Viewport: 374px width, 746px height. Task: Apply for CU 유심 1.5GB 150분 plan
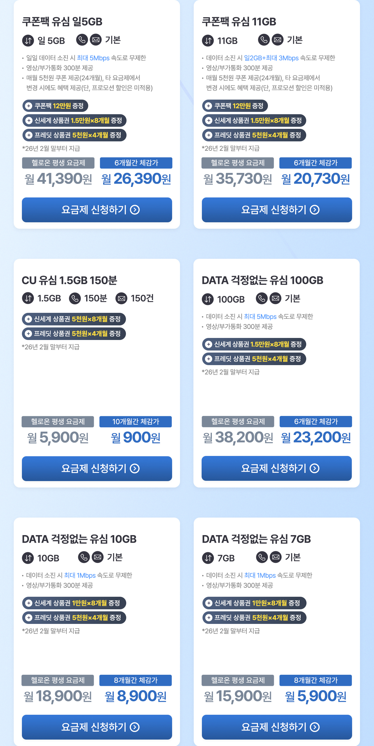point(97,469)
